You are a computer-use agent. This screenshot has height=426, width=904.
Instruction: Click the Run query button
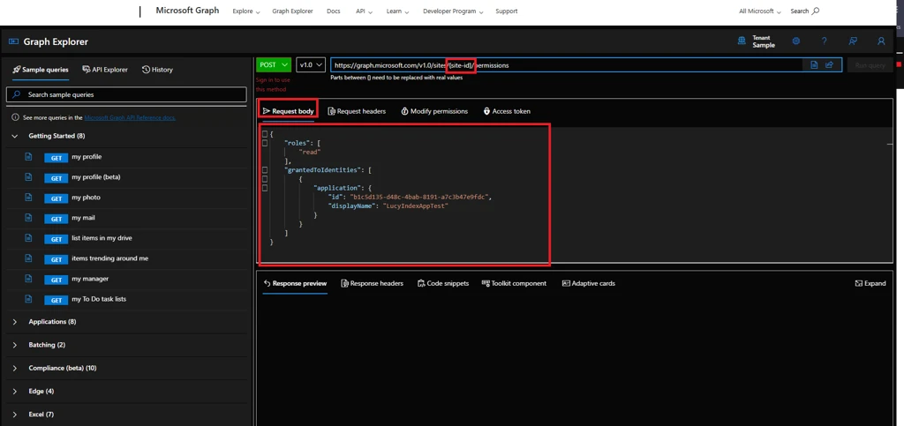click(x=869, y=65)
